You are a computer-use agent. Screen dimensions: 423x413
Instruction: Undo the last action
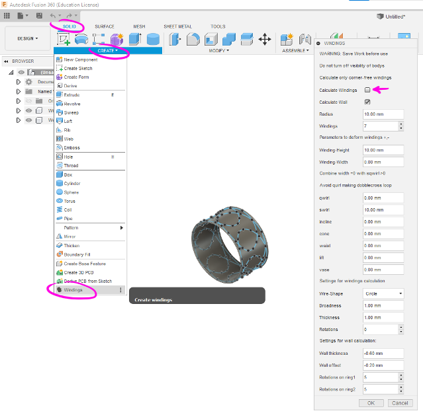[53, 16]
